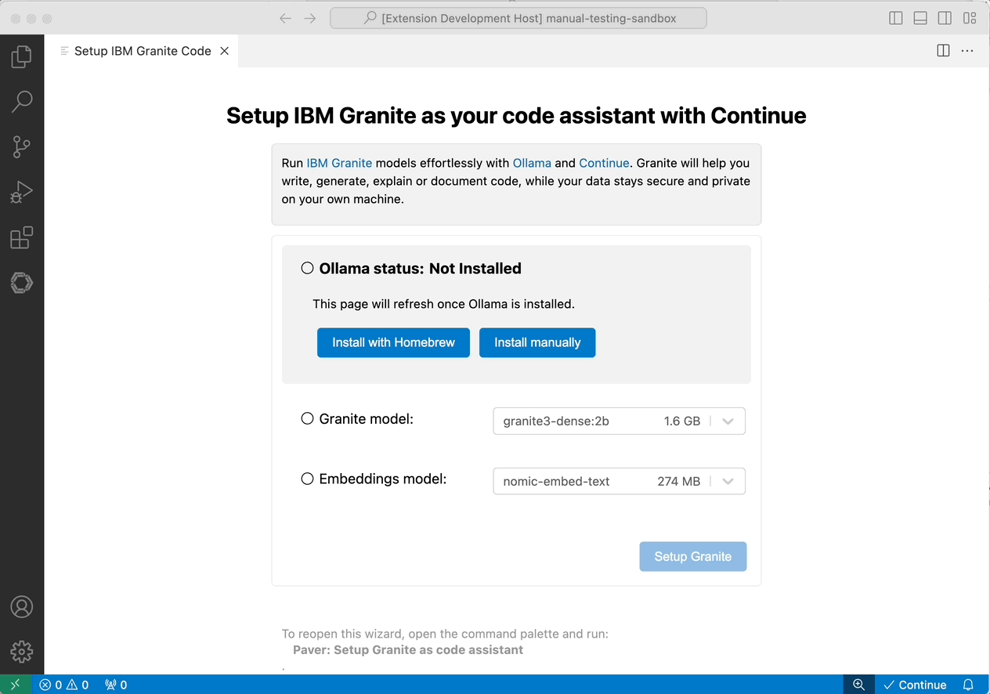Click the '274 MB' size value
Viewport: 990px width, 694px height.
coord(679,481)
